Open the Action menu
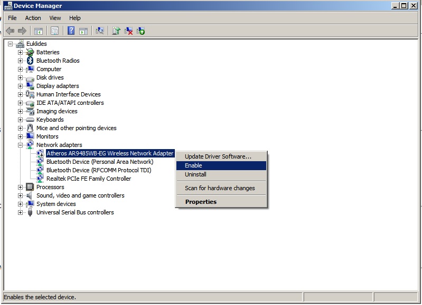 coord(33,18)
